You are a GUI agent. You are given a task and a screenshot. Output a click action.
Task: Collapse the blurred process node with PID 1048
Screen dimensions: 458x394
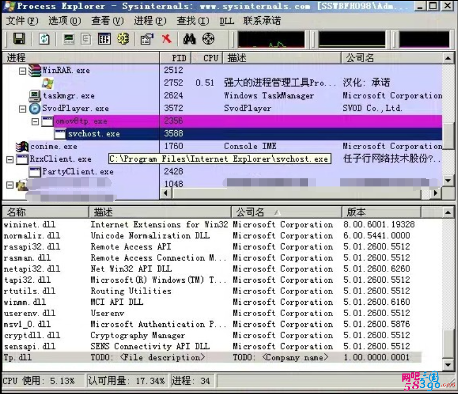10,185
